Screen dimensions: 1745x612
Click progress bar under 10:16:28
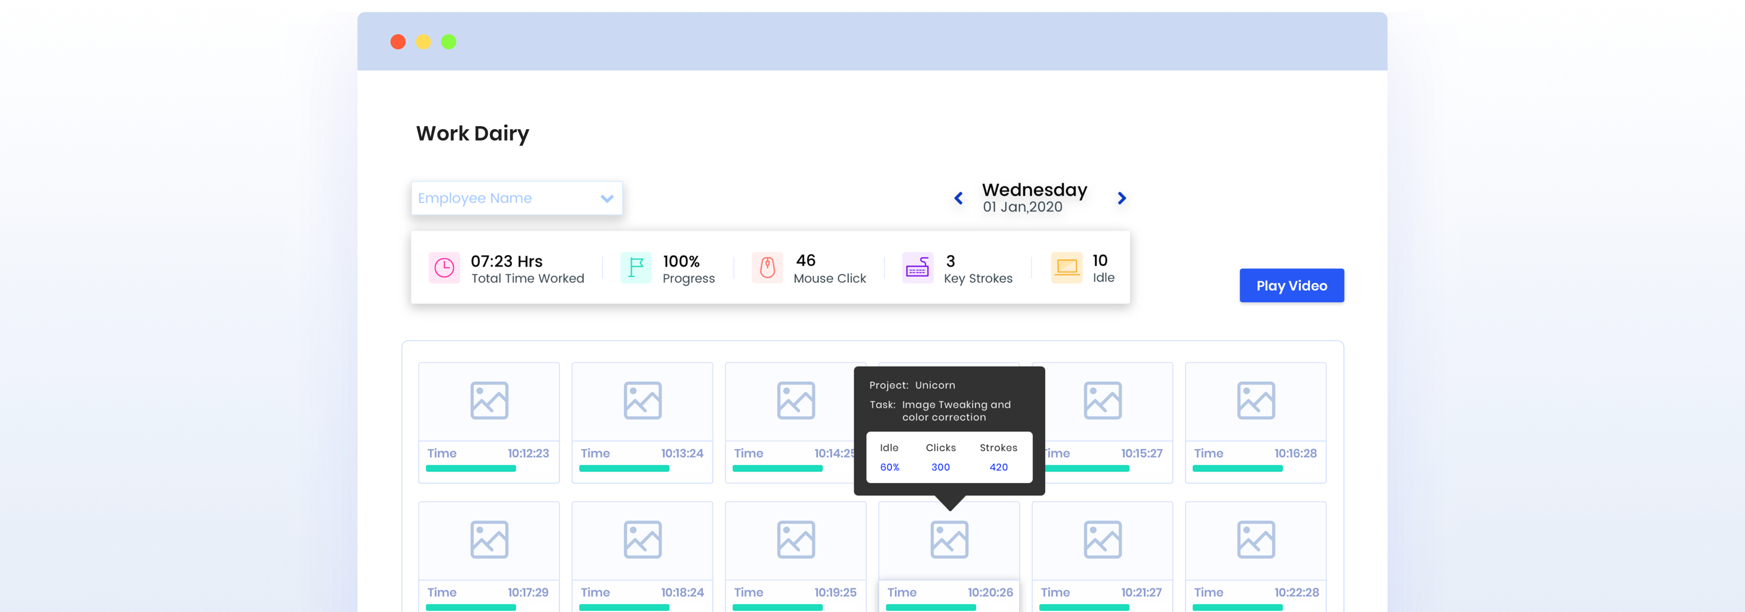coord(1238,468)
